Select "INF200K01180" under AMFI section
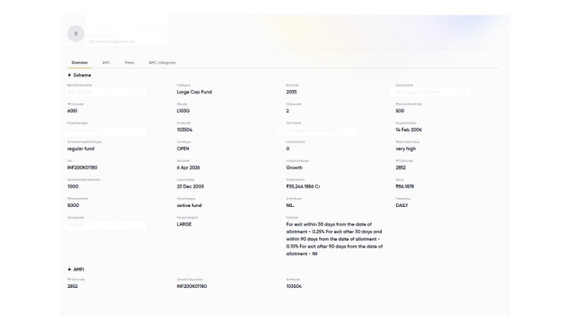Screen dimensions: 576x324 [192, 286]
